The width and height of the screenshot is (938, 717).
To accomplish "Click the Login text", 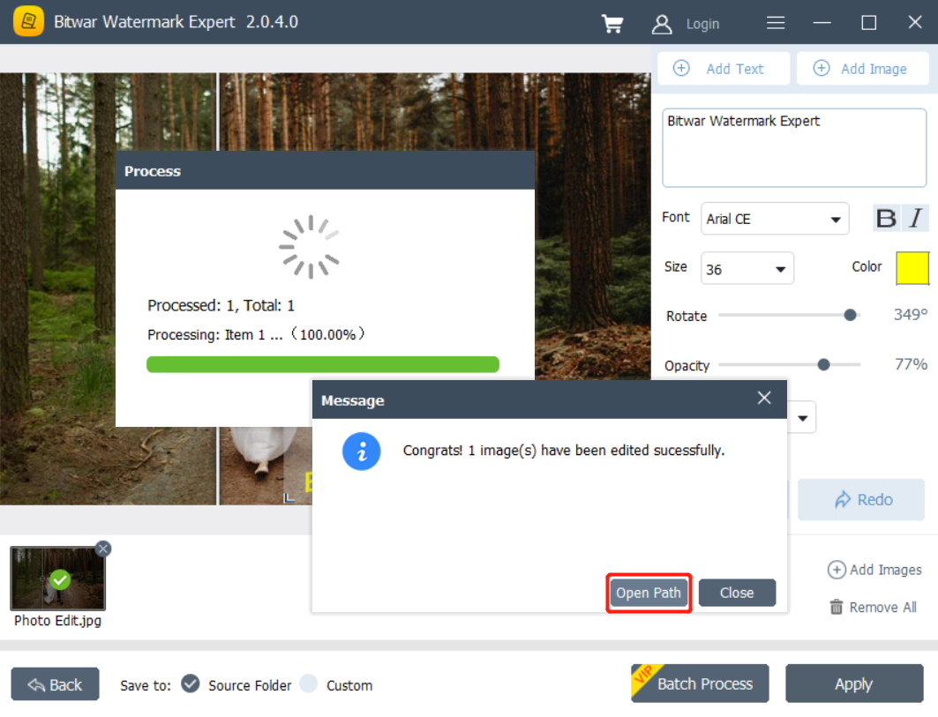I will click(702, 24).
